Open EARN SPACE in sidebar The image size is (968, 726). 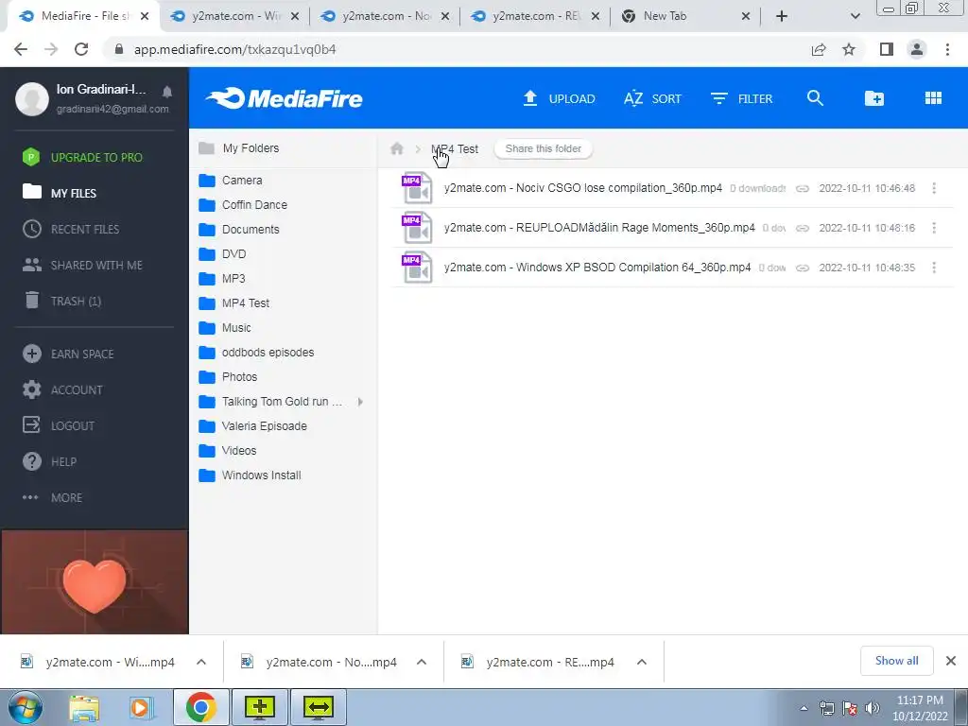coord(68,354)
